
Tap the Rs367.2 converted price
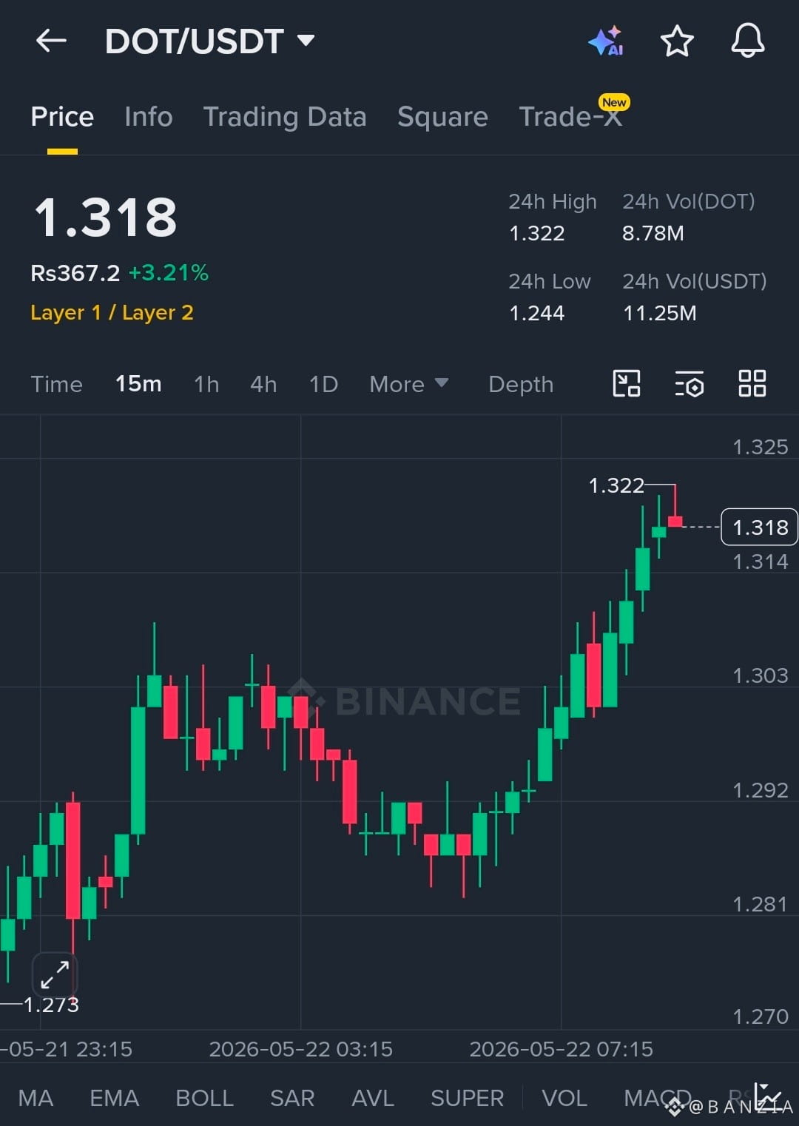tap(75, 273)
